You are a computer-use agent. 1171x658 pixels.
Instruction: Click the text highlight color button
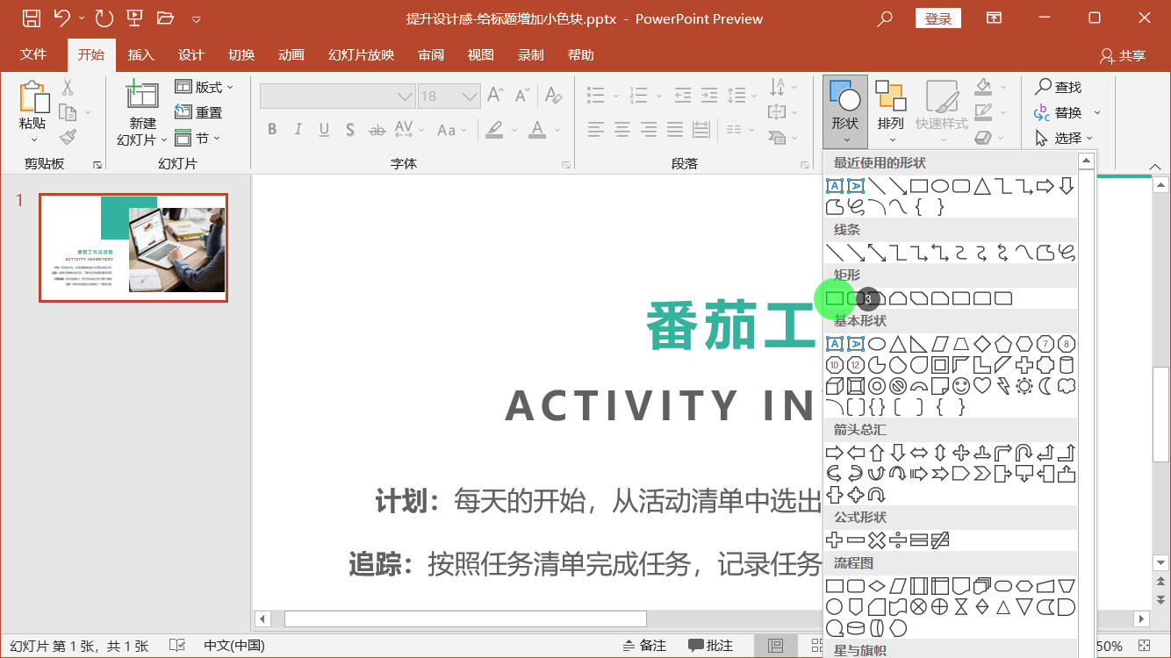[494, 130]
